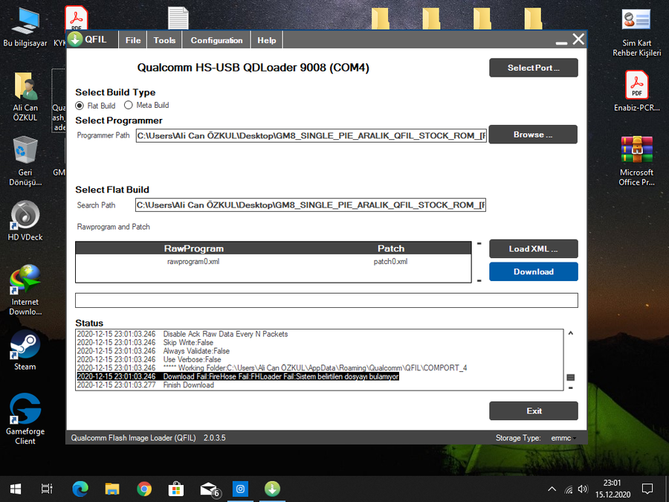The image size is (669, 502).
Task: Open Microsoft Office Pr... archive icon
Action: (x=636, y=161)
